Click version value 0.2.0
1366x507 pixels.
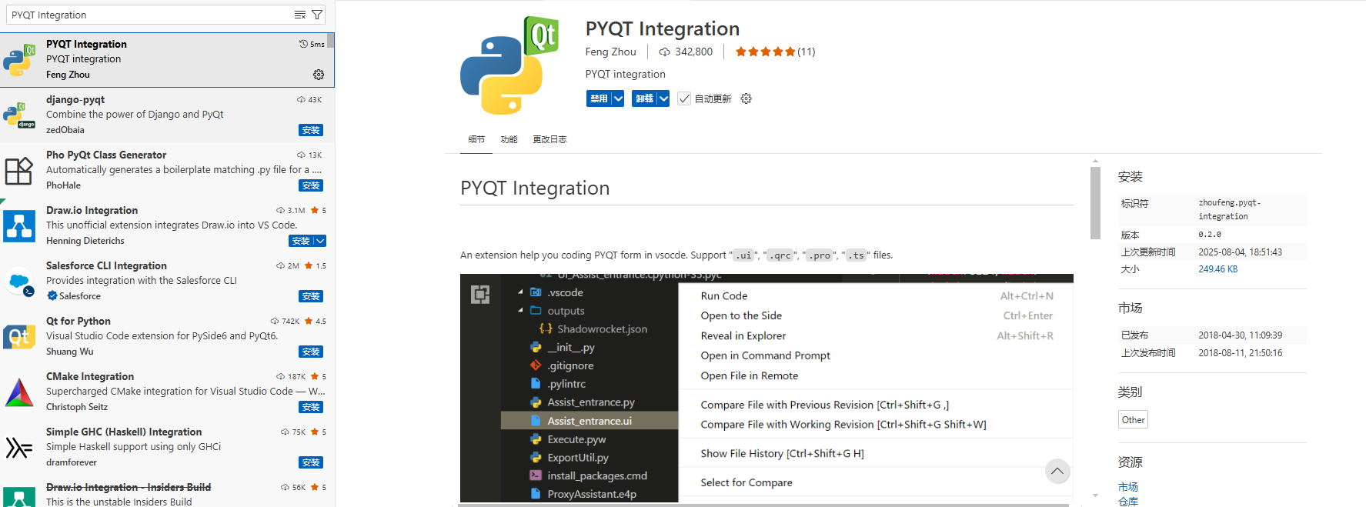[x=1209, y=235]
